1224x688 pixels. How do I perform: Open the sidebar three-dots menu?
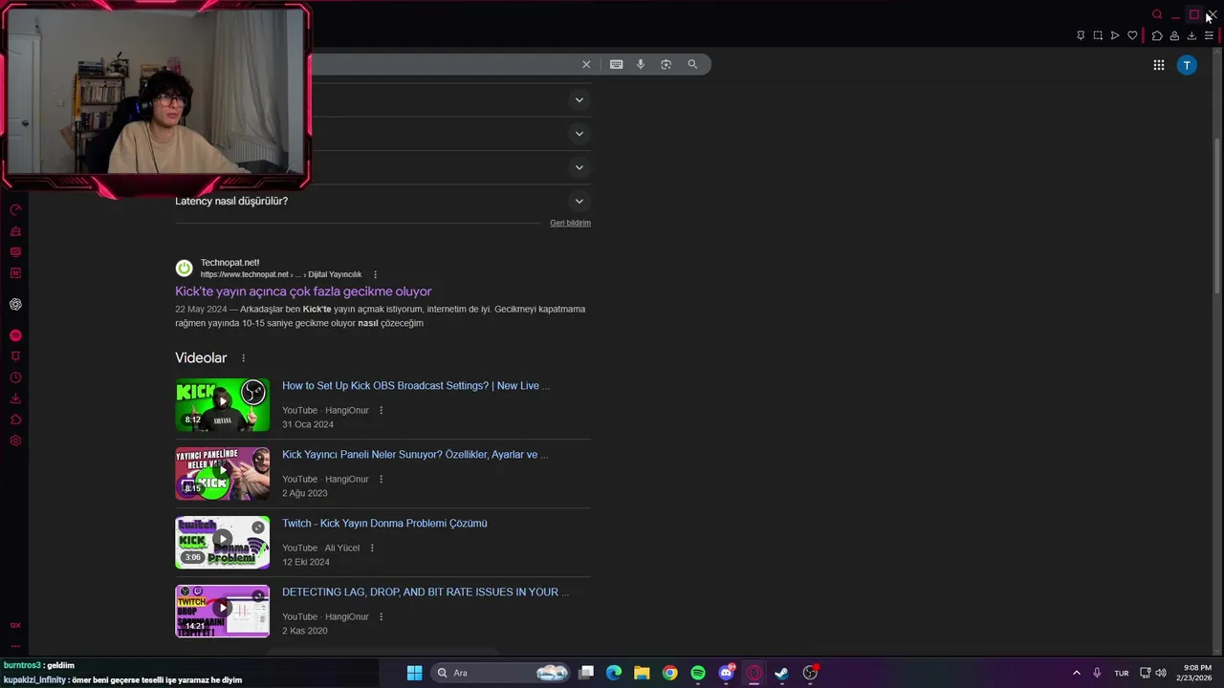15,646
